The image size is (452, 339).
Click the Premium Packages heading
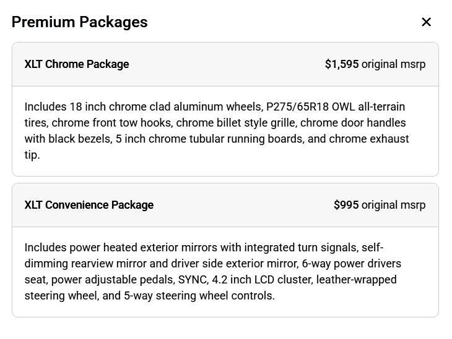point(79,22)
